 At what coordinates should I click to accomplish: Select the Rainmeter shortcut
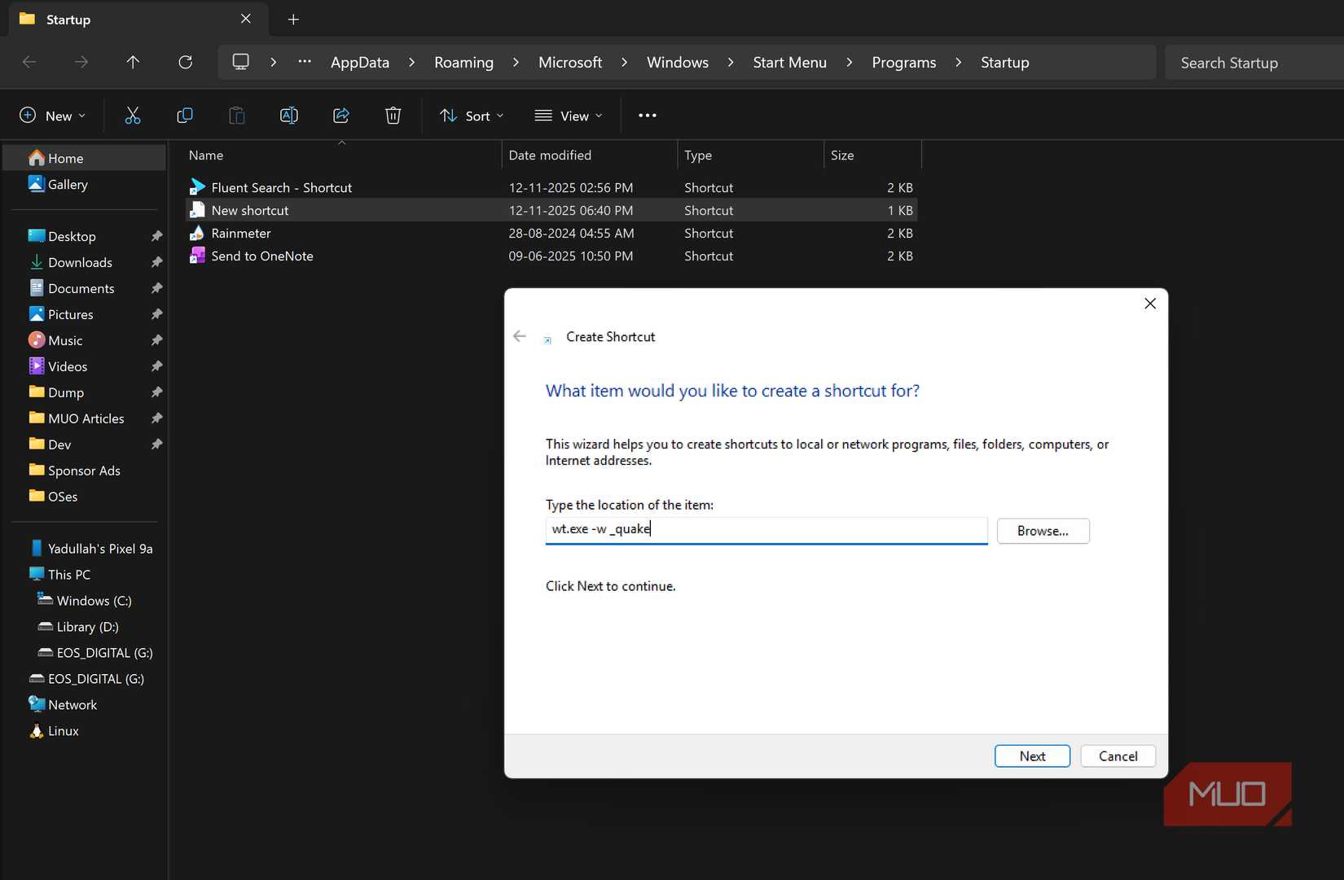coord(241,233)
